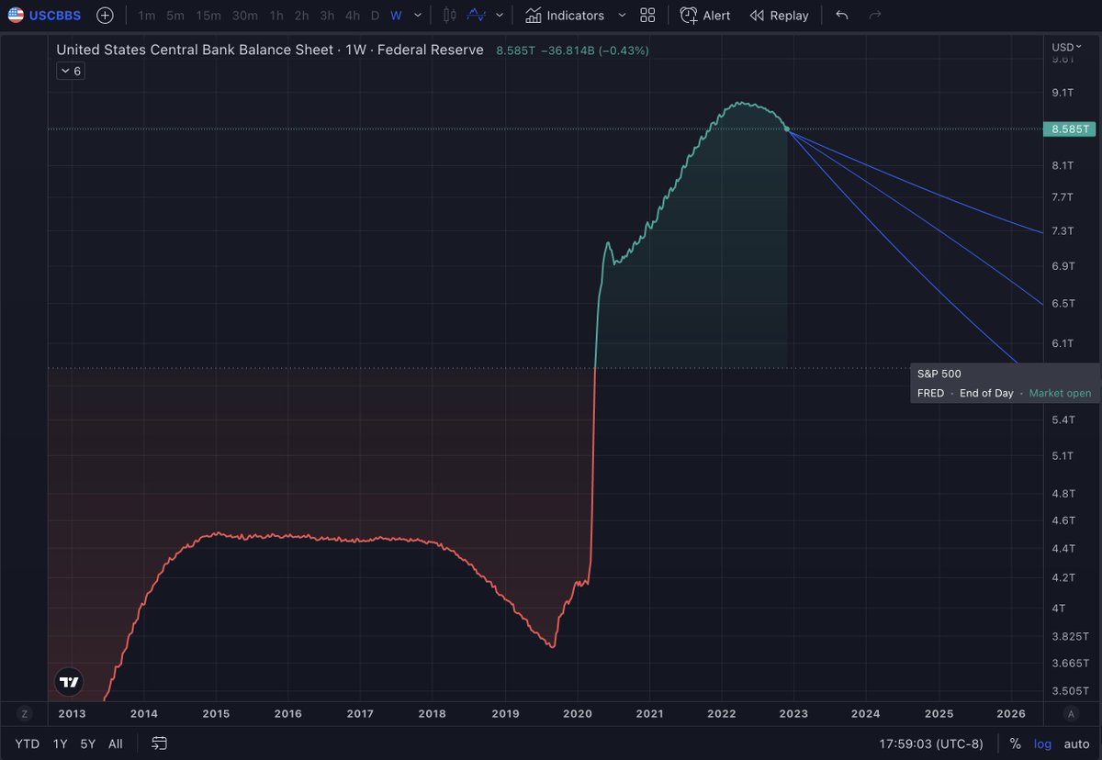The width and height of the screenshot is (1102, 760).
Task: Create a new Alert
Action: (x=704, y=16)
